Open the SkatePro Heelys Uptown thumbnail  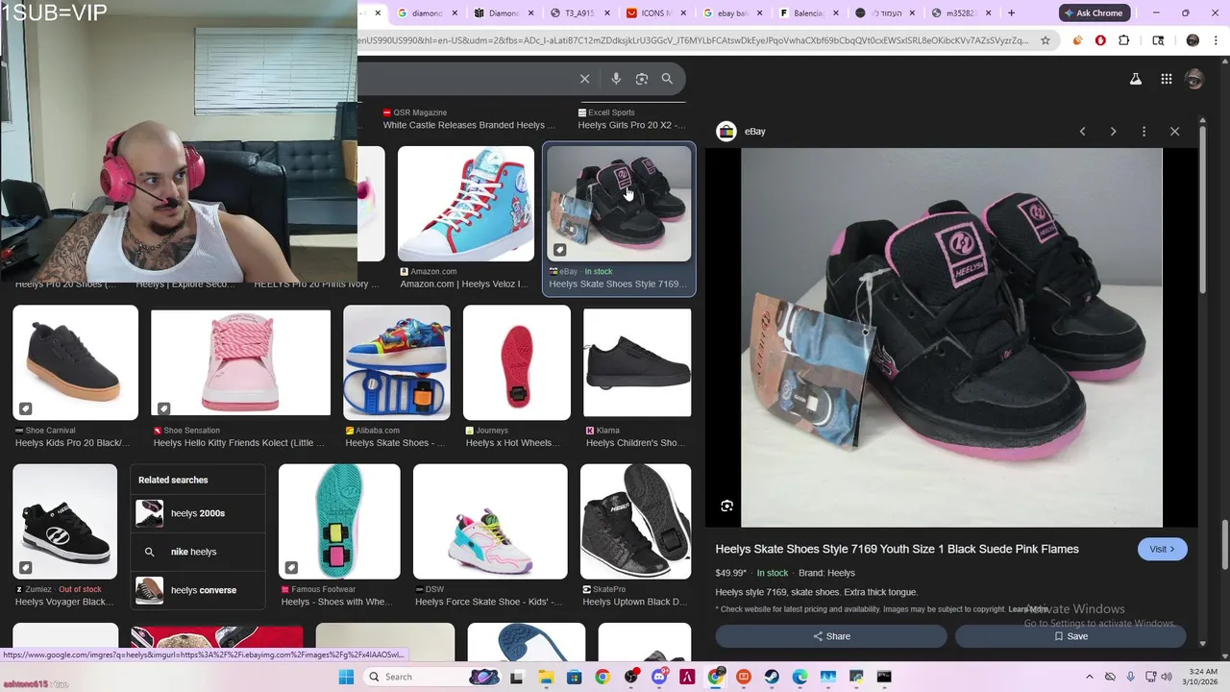point(635,522)
